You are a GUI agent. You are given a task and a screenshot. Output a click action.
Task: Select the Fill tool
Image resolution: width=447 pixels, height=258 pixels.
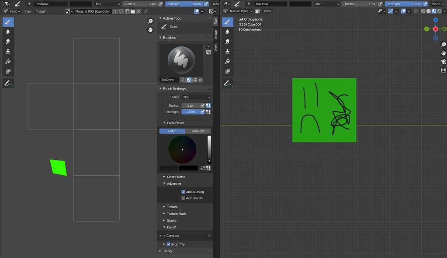click(x=8, y=61)
